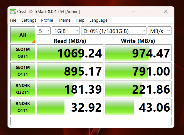Start the SEQ1M Q1T1 test

click(x=23, y=71)
